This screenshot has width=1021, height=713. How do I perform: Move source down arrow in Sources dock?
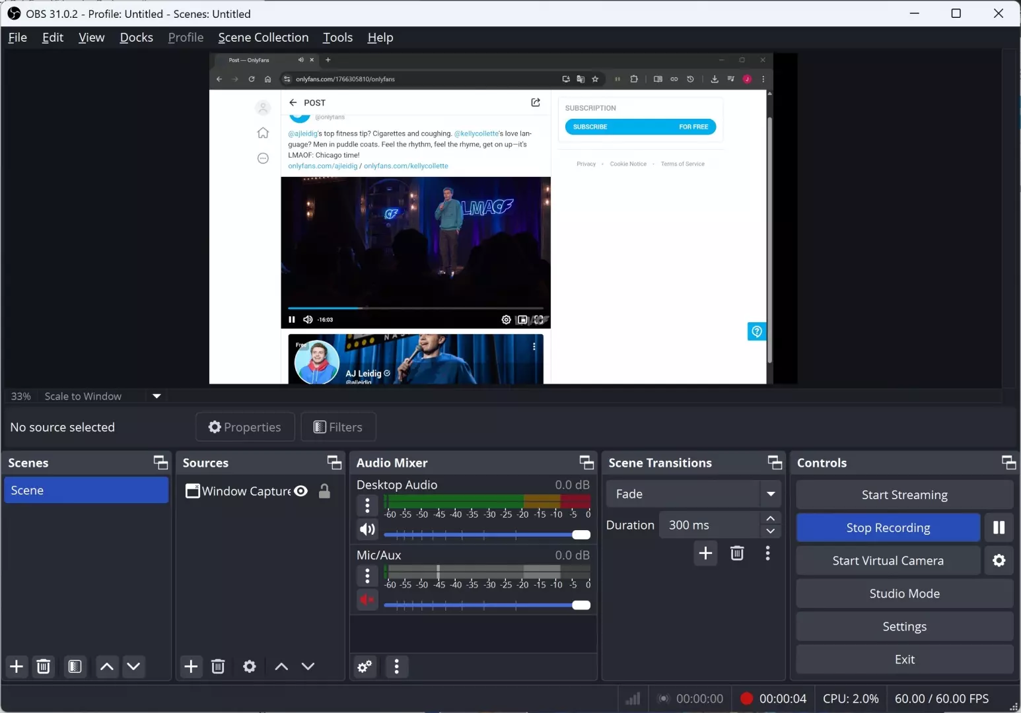[308, 667]
